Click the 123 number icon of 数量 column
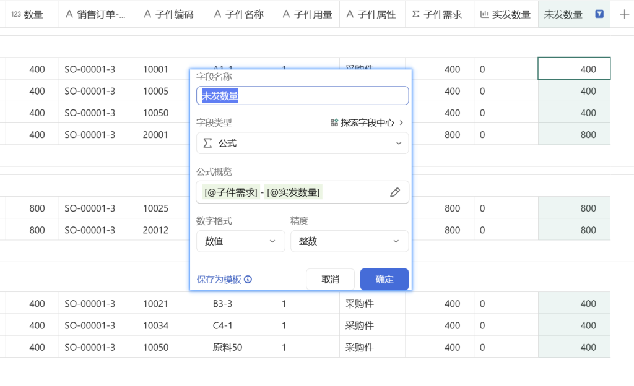634x386 pixels. pos(15,14)
